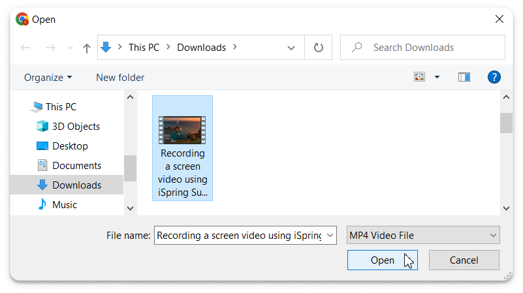Click the Up arrow navigation icon
This screenshot has width=523, height=293.
tap(86, 48)
